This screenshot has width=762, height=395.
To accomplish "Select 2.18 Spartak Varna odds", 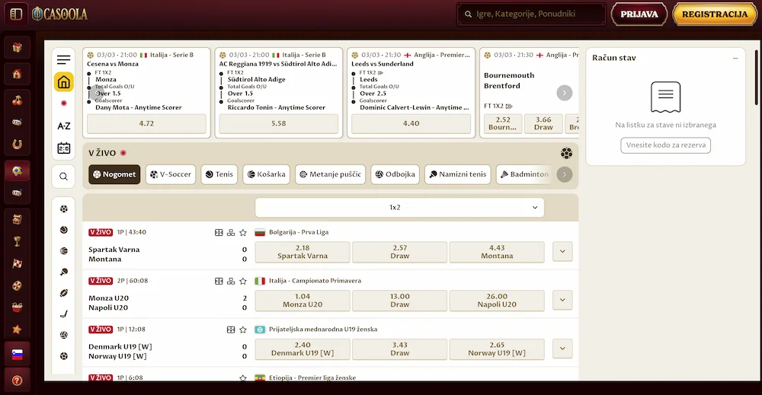I will coord(303,252).
